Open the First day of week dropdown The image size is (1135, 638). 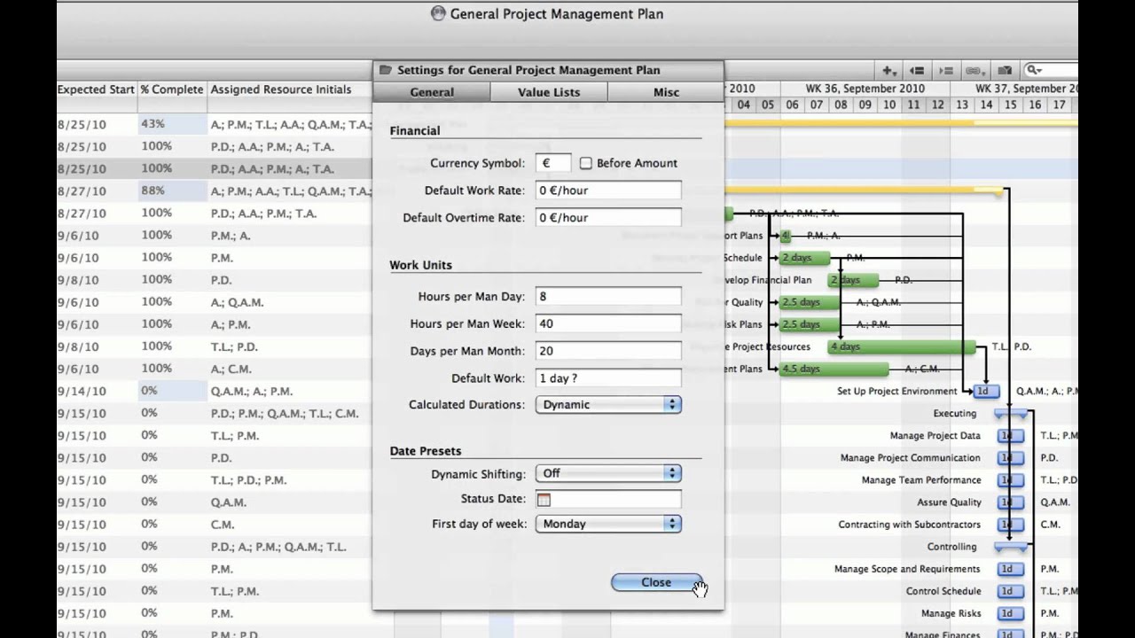click(608, 524)
